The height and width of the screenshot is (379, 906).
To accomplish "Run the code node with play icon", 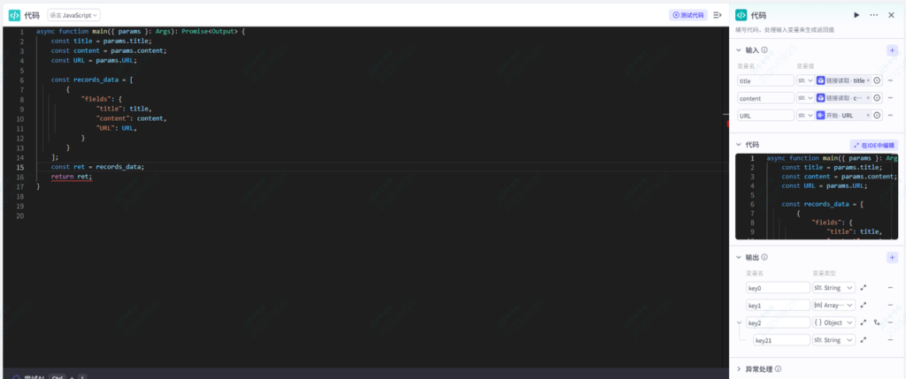I will [856, 15].
